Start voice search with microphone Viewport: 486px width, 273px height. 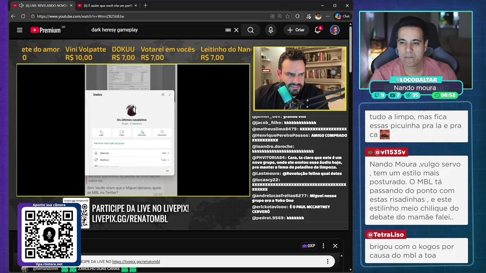271,30
